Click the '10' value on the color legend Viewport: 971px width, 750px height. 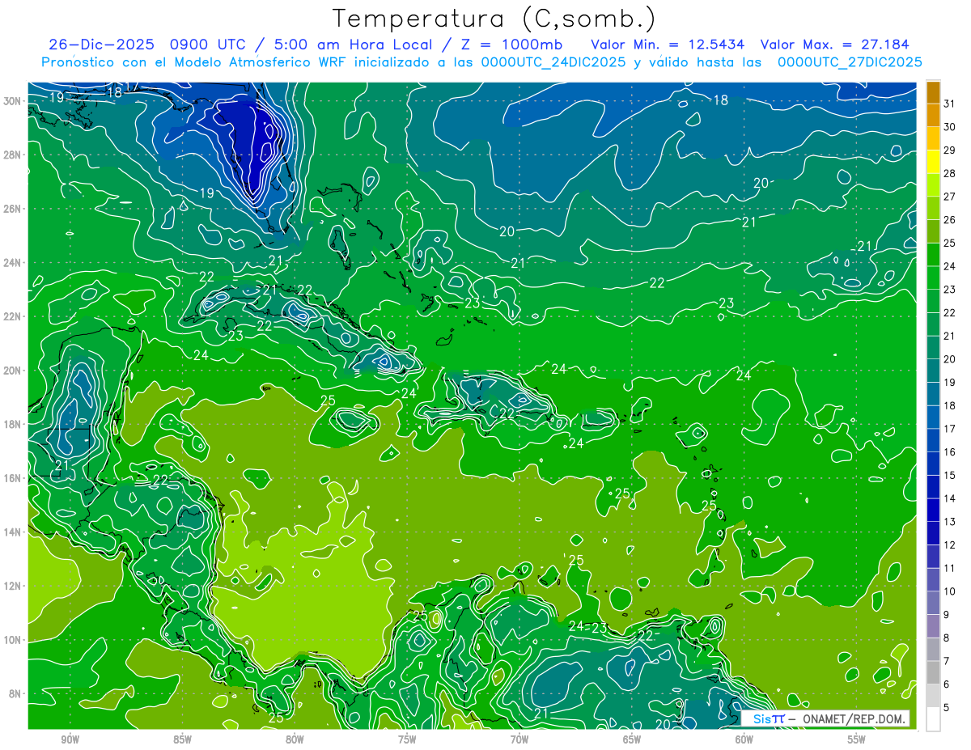coord(949,591)
